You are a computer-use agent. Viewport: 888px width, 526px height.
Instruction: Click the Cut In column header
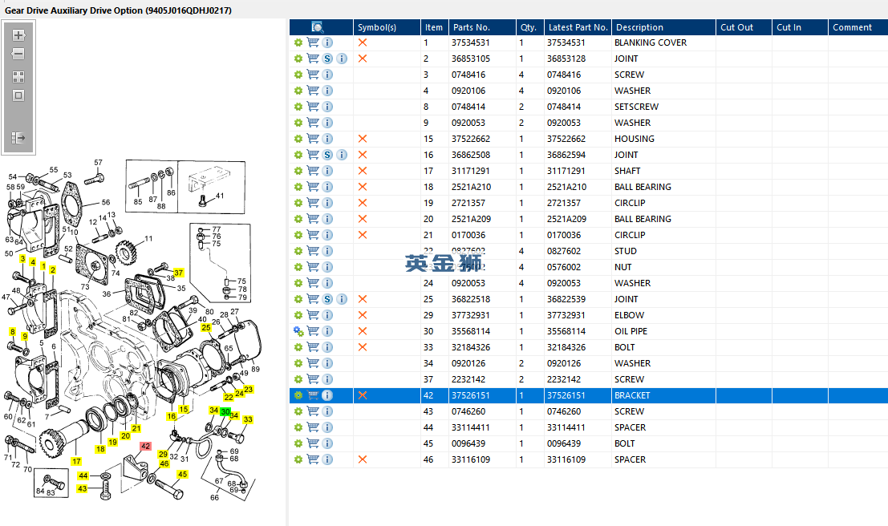(x=800, y=27)
